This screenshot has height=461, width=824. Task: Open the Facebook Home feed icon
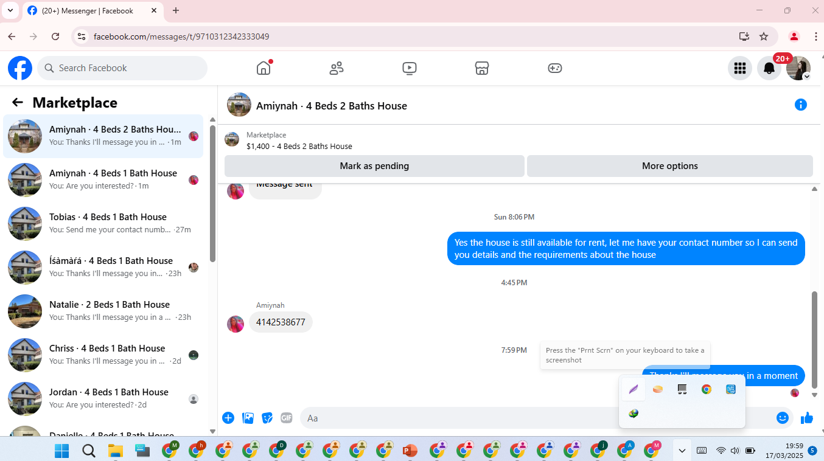coord(264,68)
